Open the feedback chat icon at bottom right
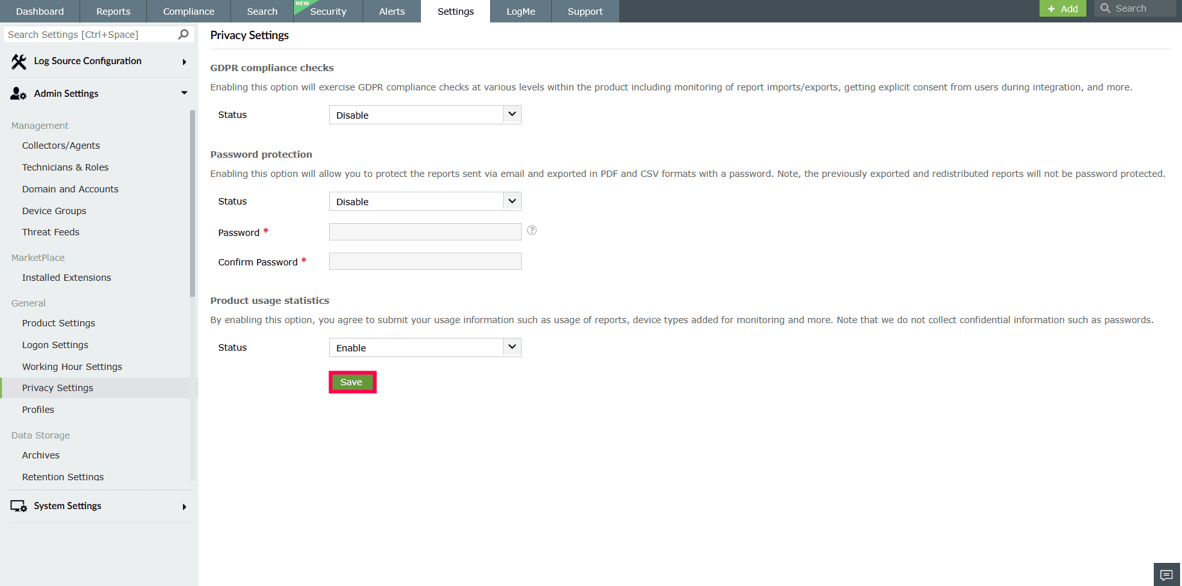Image resolution: width=1182 pixels, height=586 pixels. (1167, 574)
